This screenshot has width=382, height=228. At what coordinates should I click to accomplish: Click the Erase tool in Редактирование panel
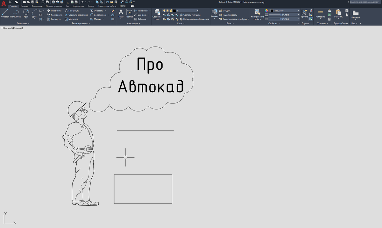coord(113,11)
